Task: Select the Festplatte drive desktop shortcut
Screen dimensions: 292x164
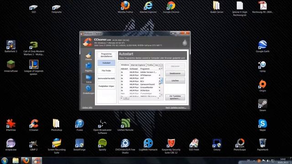Action: 57,9
